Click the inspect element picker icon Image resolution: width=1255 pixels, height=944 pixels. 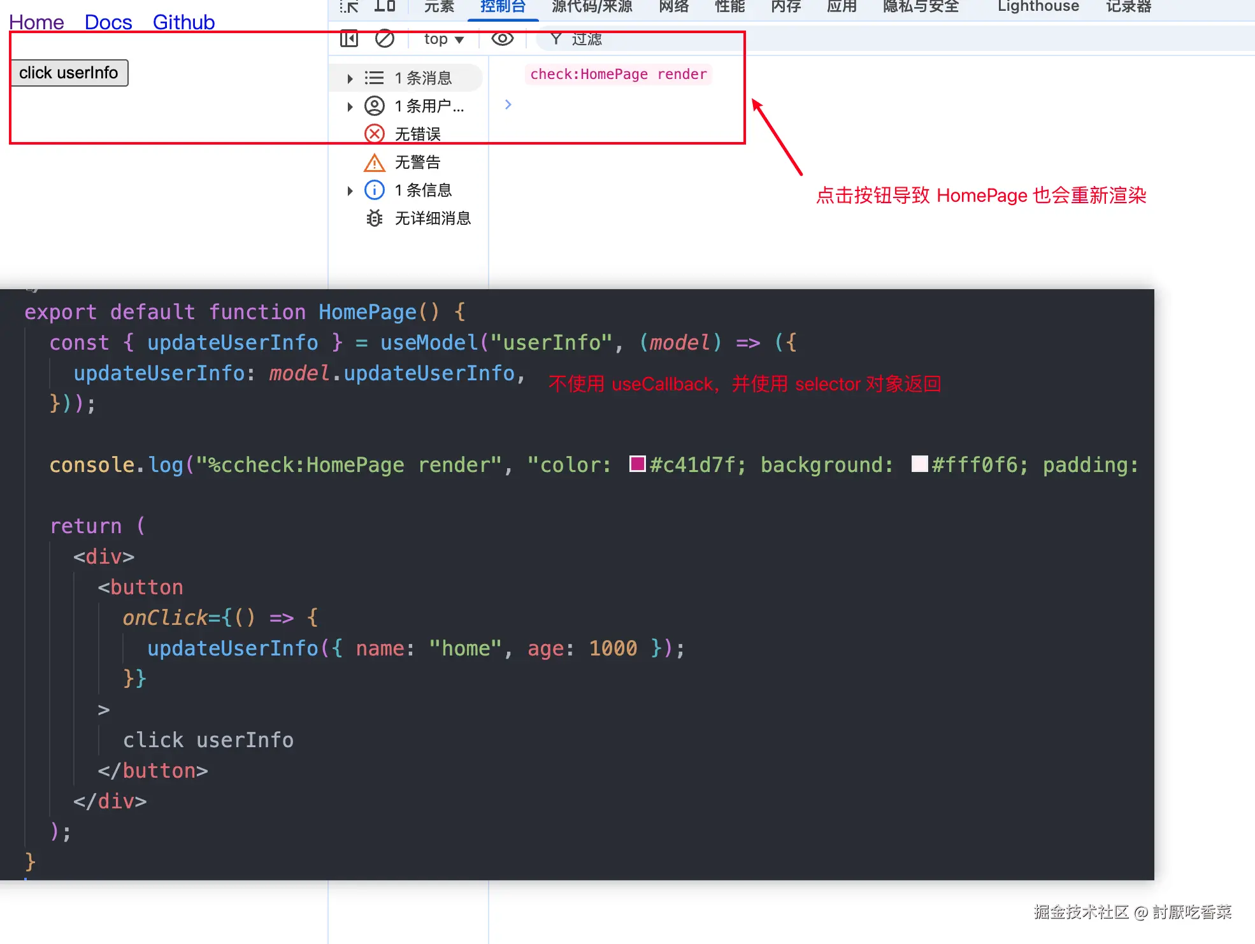349,6
